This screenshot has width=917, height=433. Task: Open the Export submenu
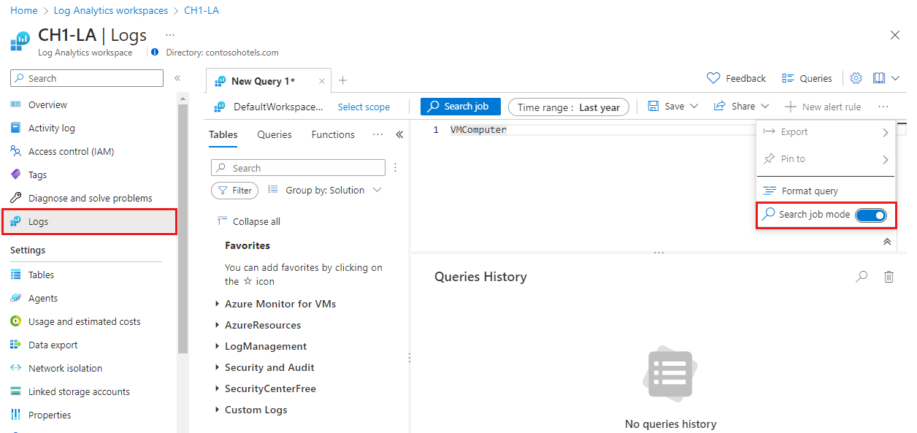826,132
